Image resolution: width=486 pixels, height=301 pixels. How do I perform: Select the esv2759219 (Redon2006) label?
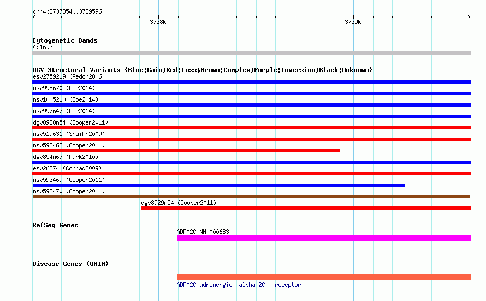coord(69,76)
